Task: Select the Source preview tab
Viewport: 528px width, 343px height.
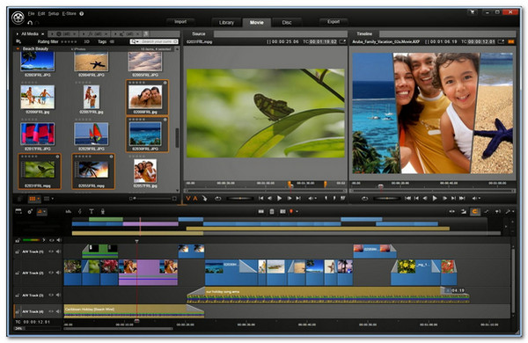Action: [199, 33]
